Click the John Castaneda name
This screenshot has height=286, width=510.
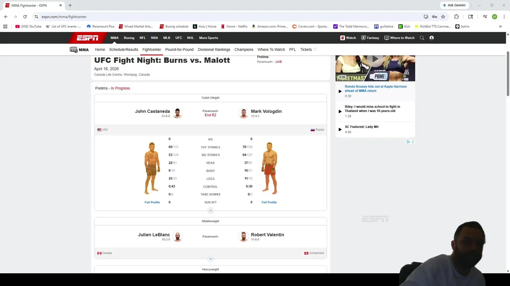pos(153,111)
